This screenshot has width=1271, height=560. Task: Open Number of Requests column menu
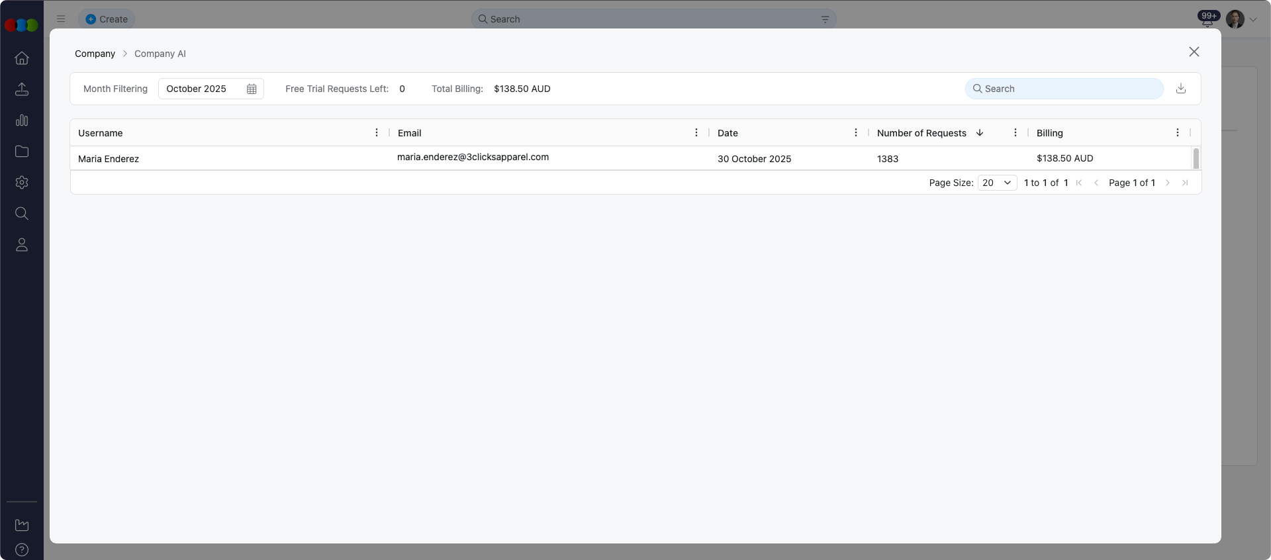point(1015,133)
